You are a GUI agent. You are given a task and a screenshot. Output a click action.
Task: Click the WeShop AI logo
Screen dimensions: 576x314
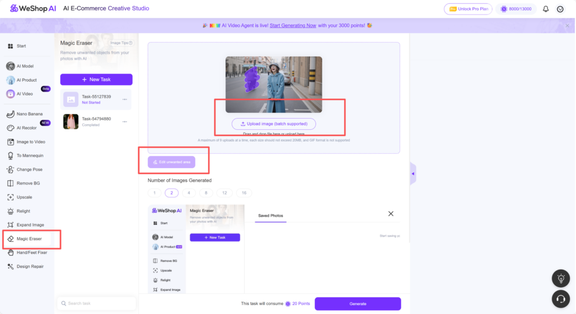pos(33,8)
